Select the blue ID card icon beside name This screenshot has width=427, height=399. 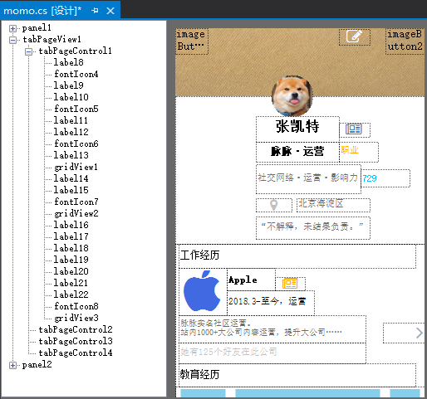tap(354, 129)
